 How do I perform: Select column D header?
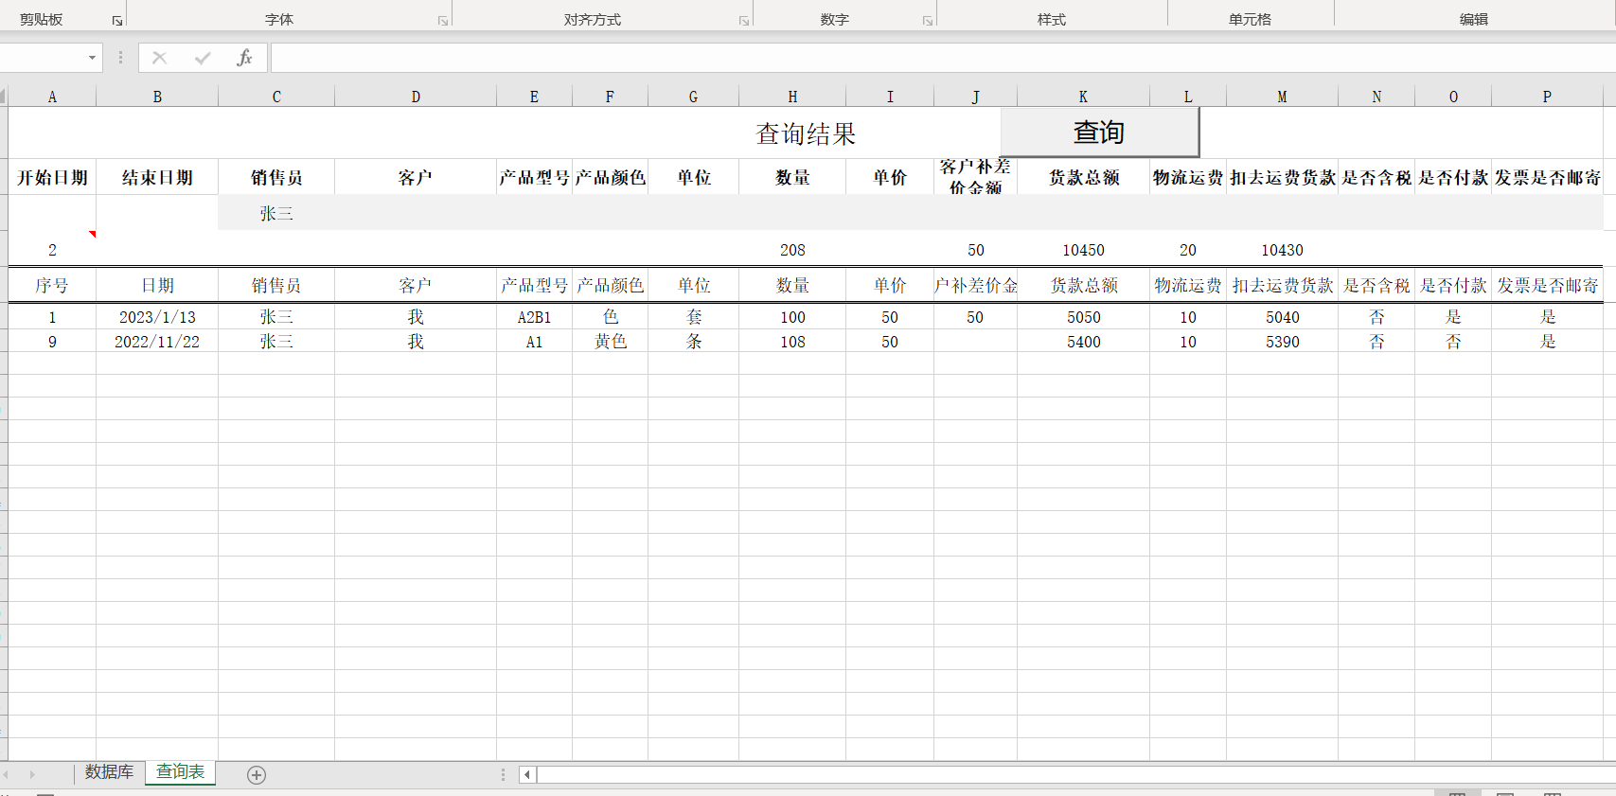(x=416, y=97)
